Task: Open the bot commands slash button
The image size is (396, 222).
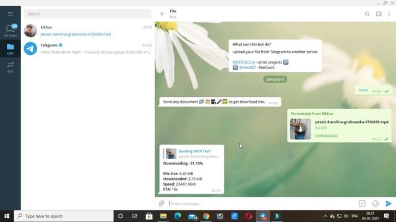Action: [362, 203]
